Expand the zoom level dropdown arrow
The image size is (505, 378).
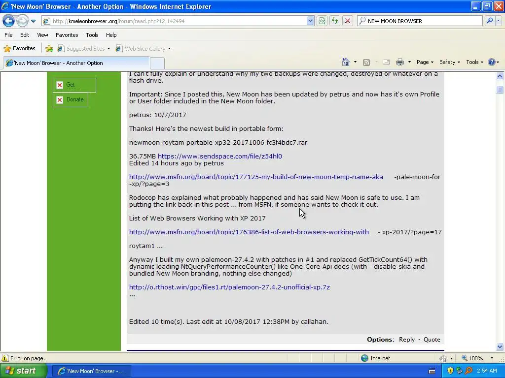[492, 358]
